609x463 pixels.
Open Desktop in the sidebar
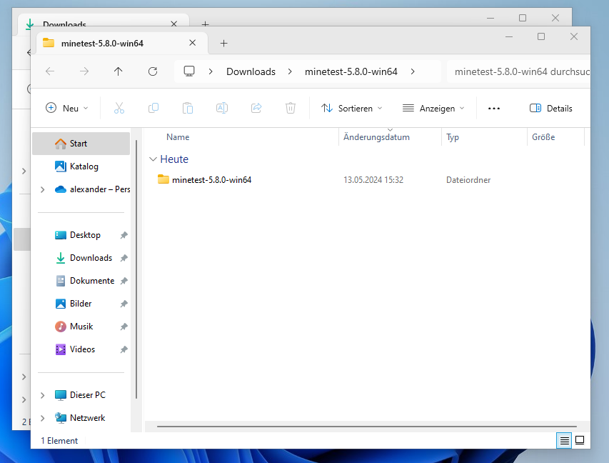click(81, 235)
